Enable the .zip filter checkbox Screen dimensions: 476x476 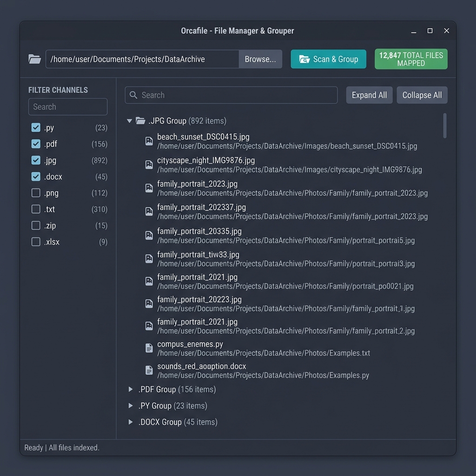click(36, 225)
